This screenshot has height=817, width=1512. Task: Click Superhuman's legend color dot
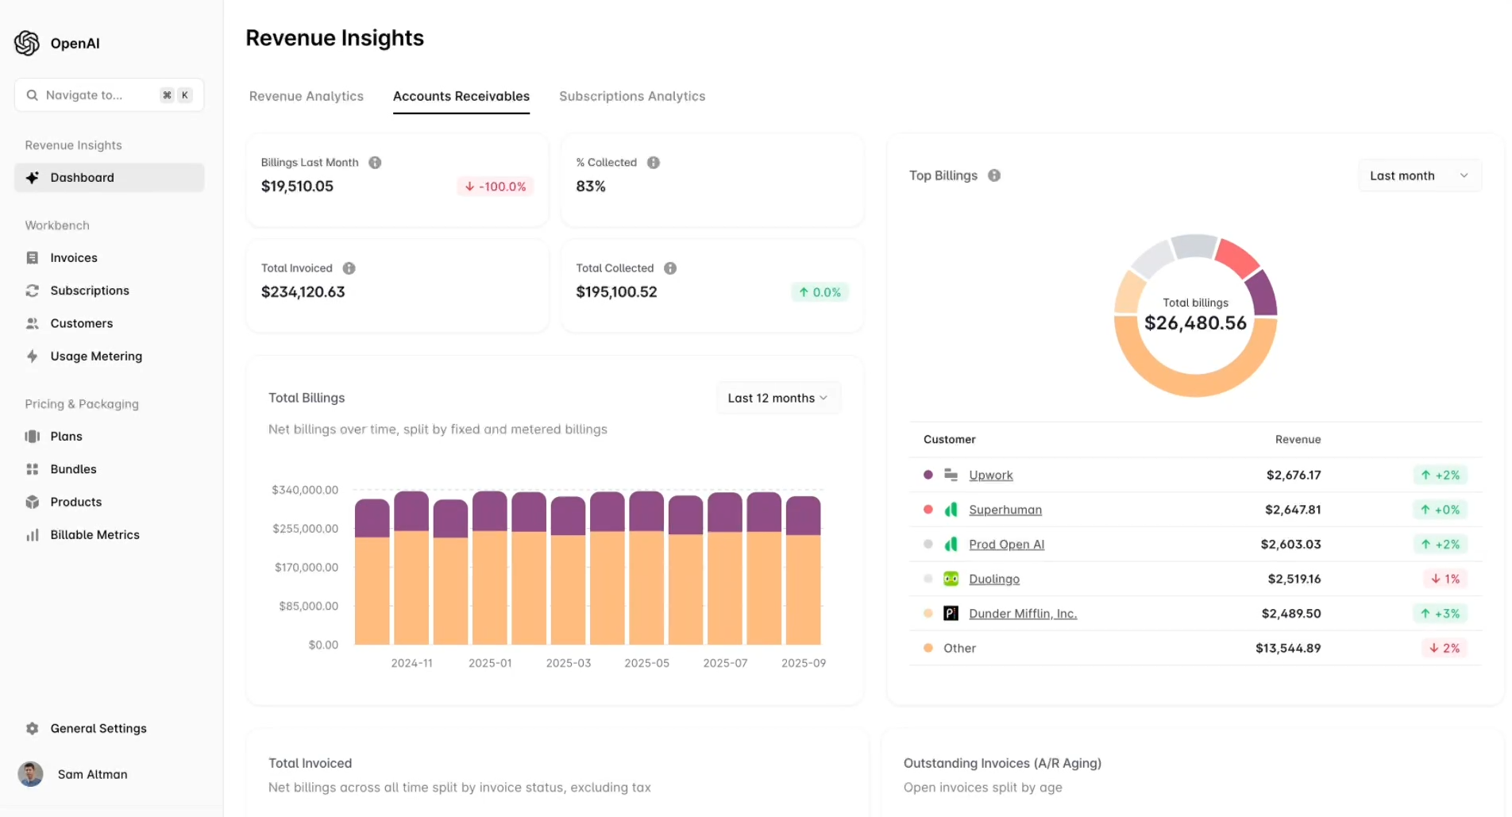coord(928,509)
